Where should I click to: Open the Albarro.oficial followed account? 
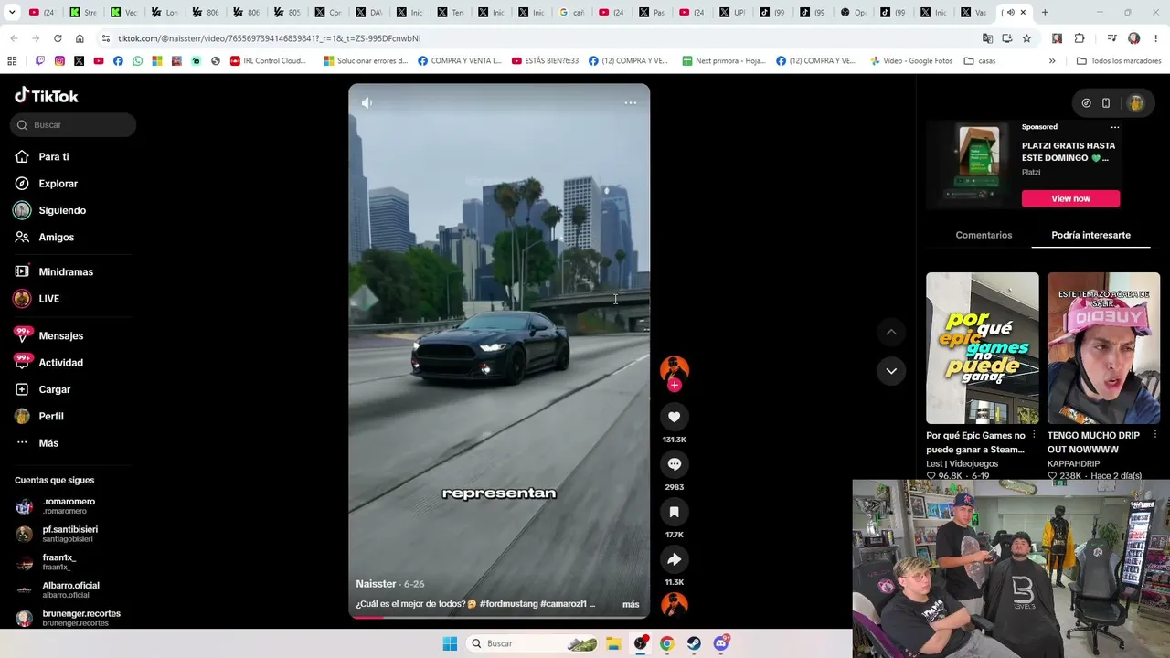[69, 589]
